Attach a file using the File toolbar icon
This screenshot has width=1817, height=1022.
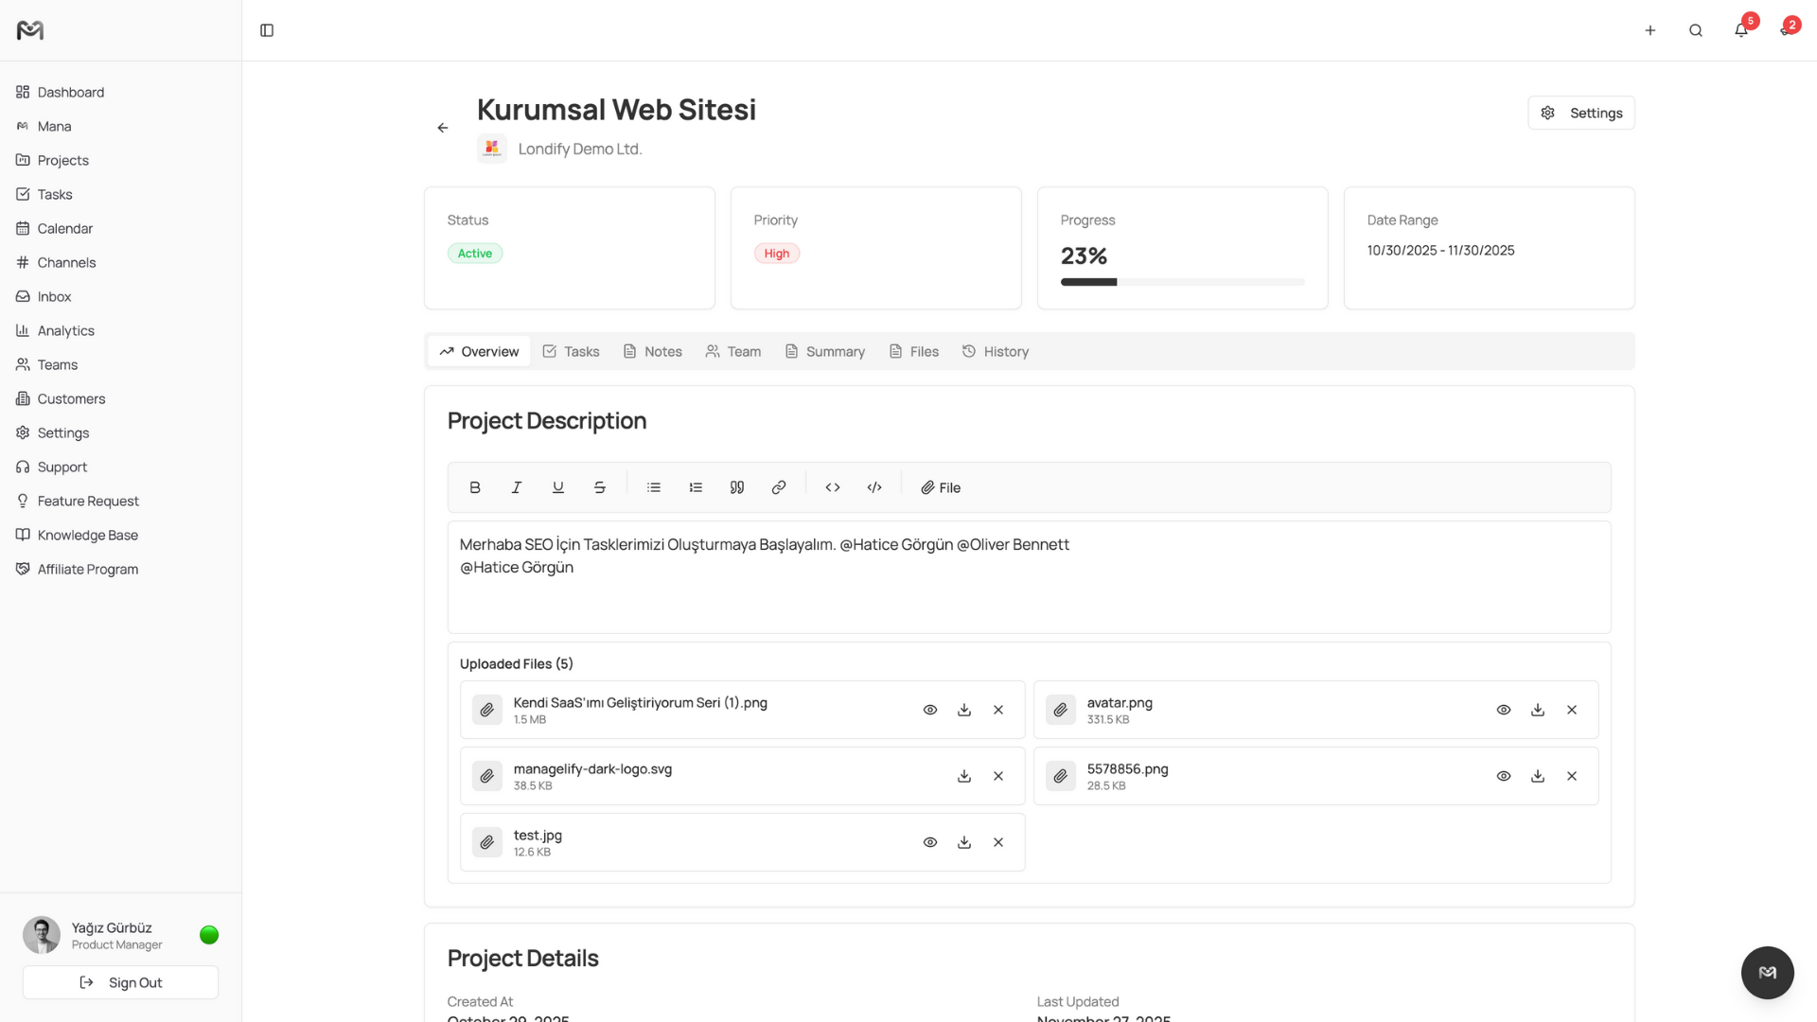click(940, 487)
